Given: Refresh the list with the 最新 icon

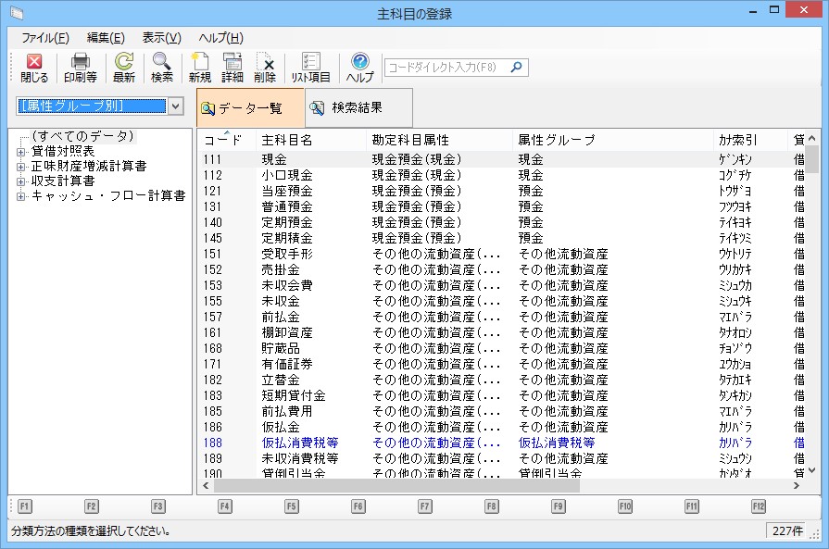Looking at the screenshot, I should point(124,68).
